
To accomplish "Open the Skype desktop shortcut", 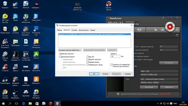I will tap(16, 17).
